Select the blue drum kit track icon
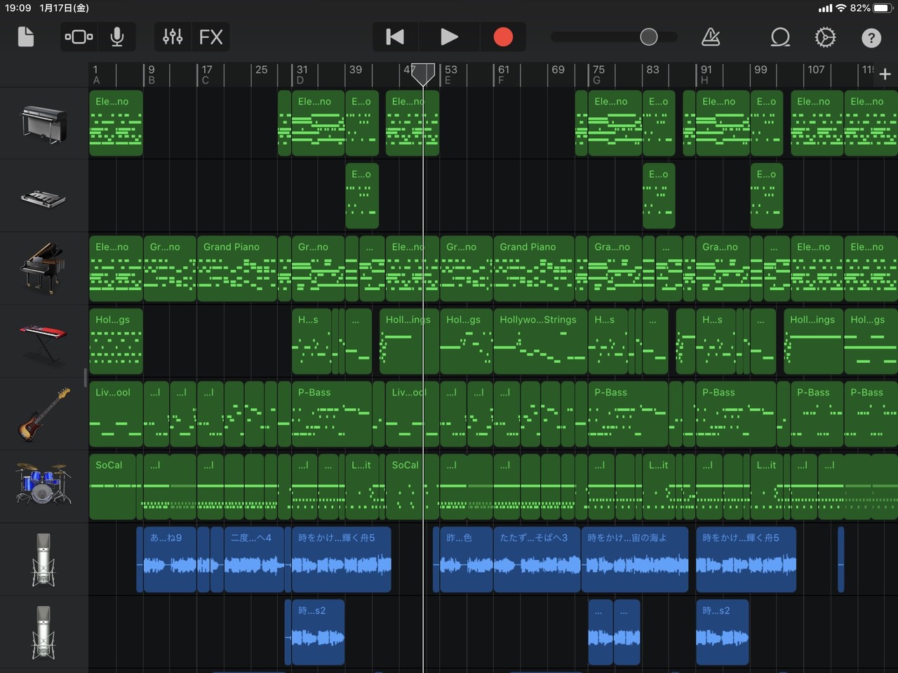 pyautogui.click(x=43, y=484)
